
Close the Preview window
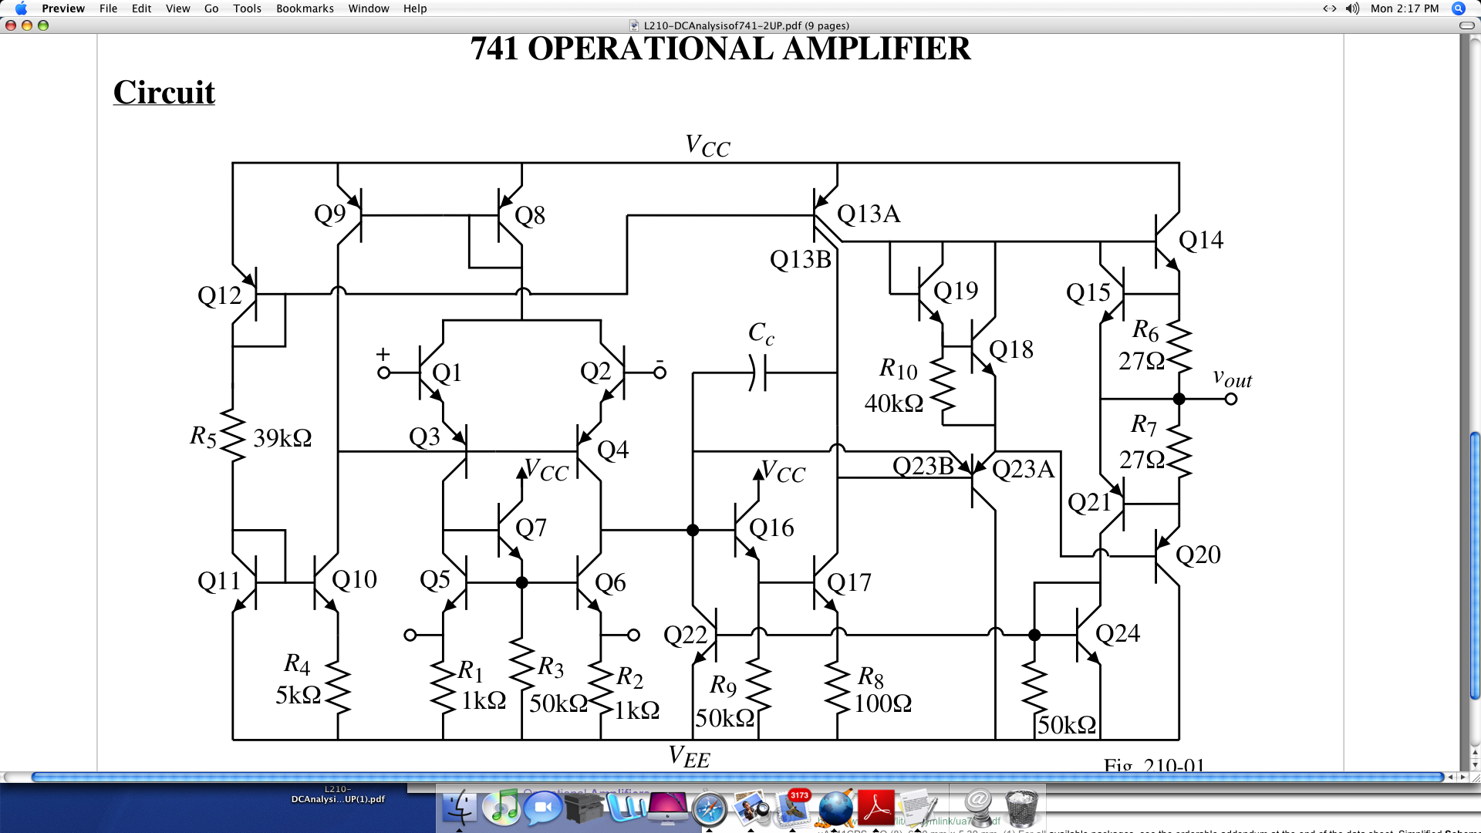(x=11, y=25)
